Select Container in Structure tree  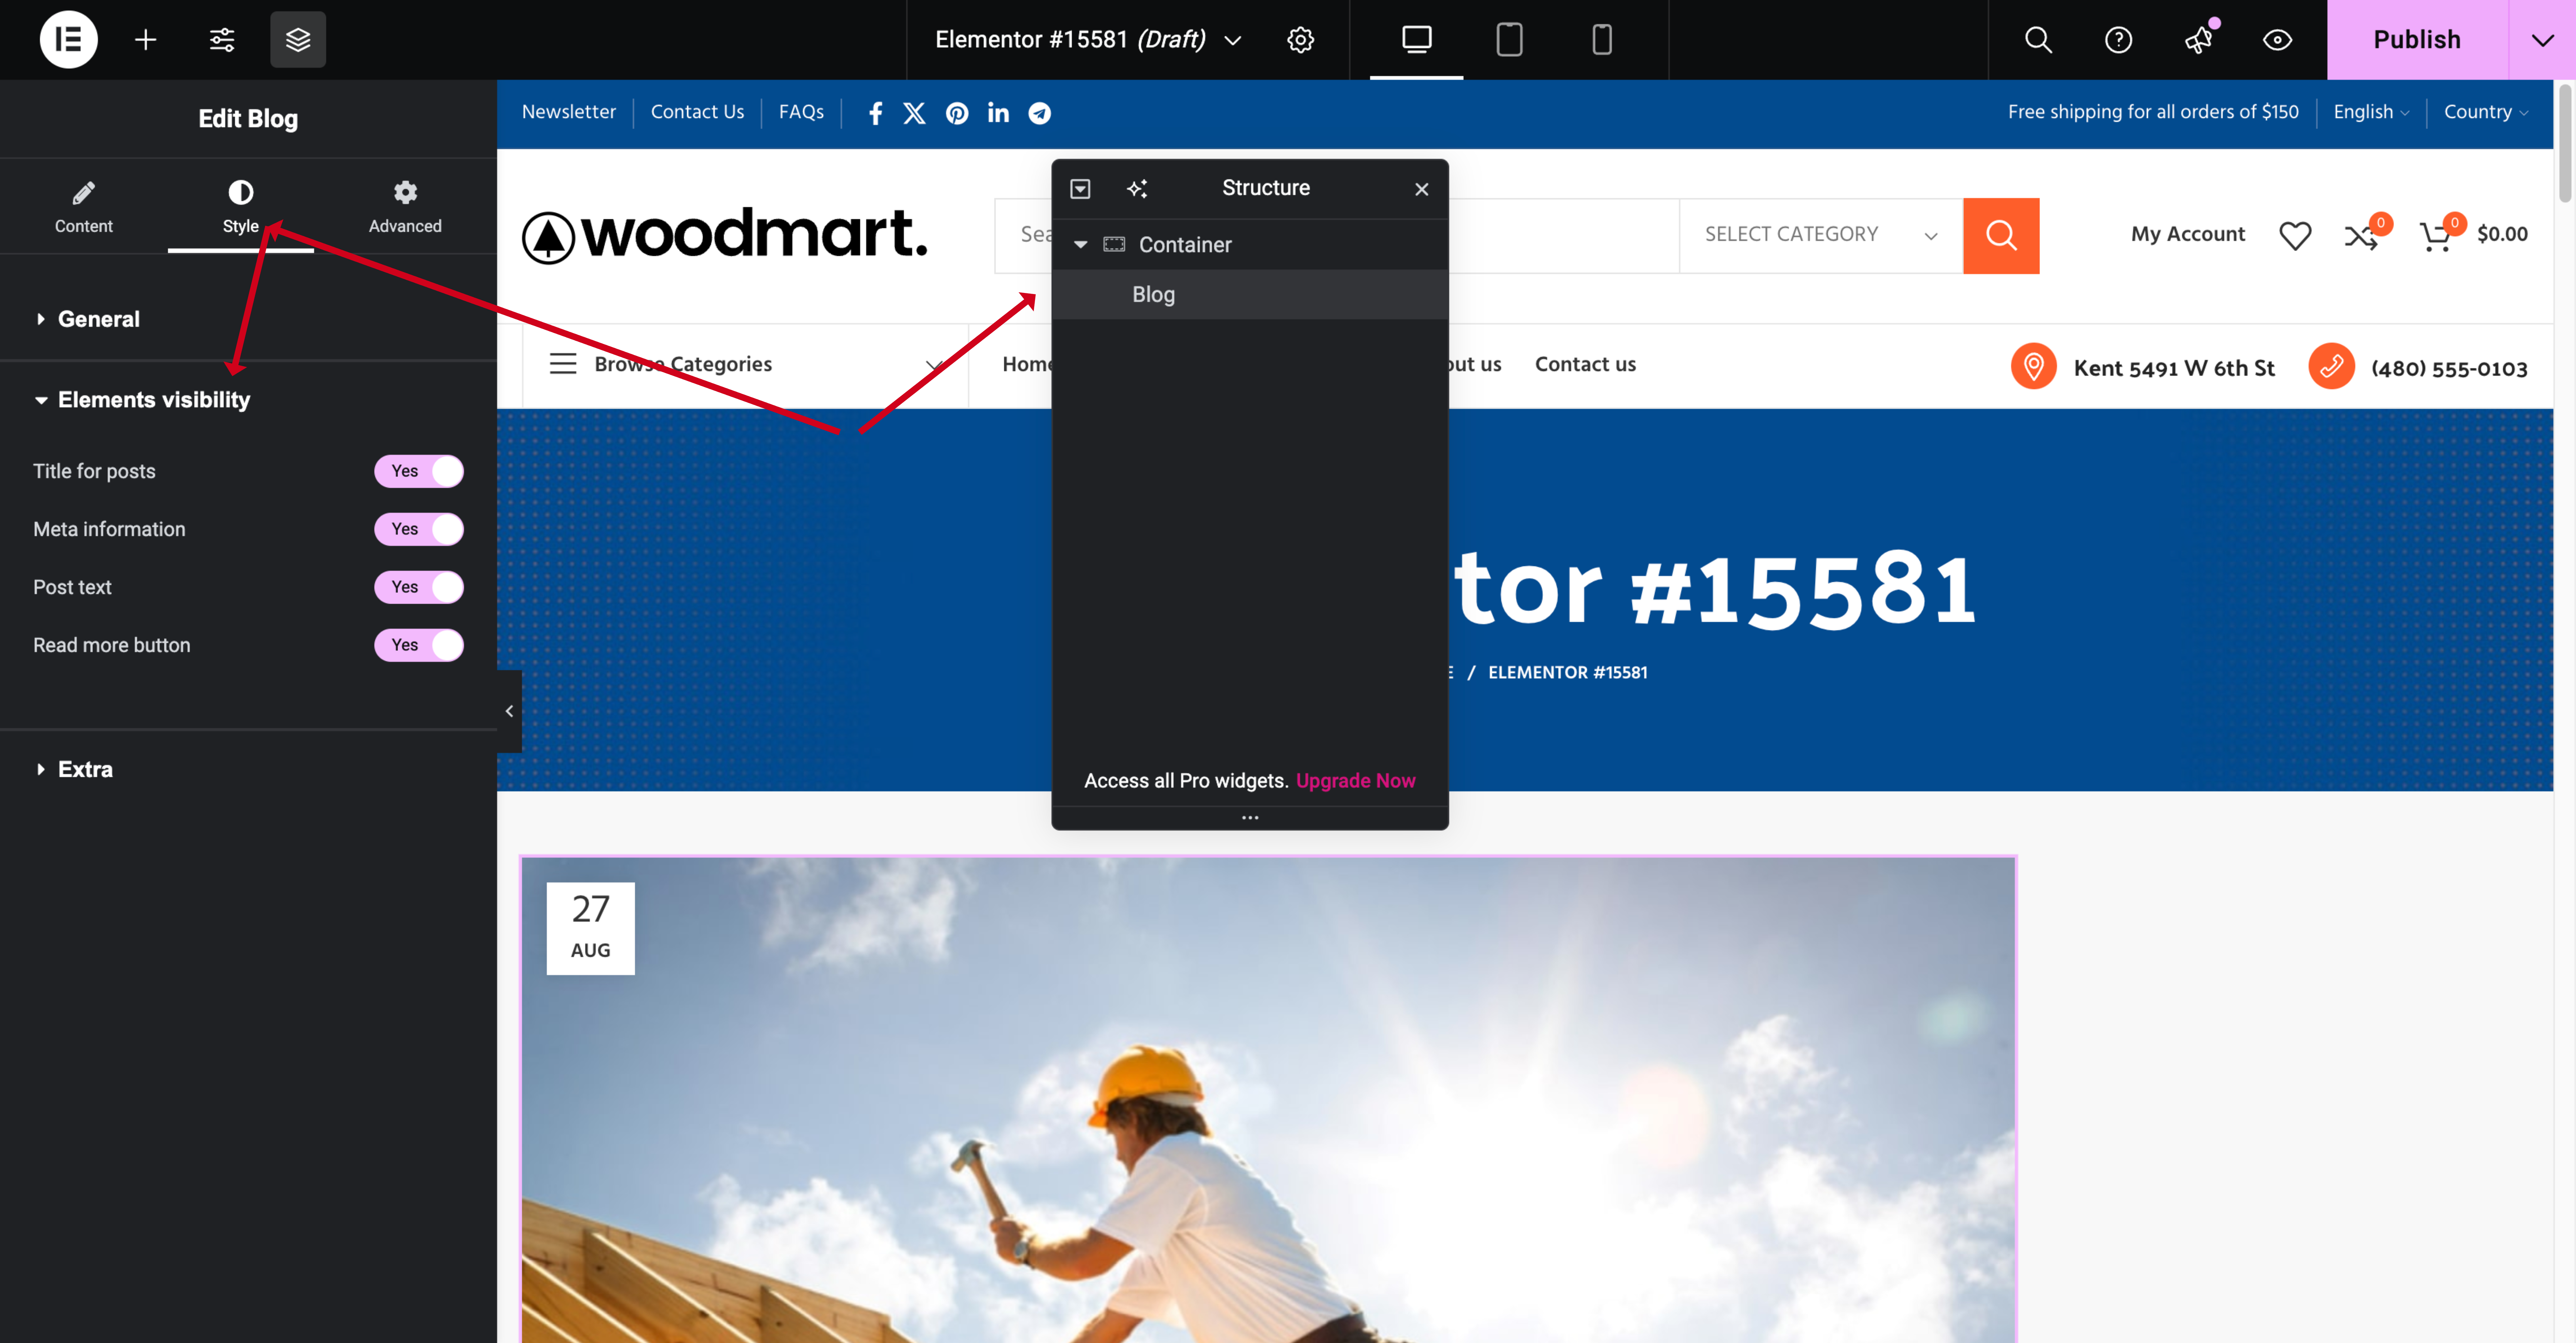click(1250, 245)
